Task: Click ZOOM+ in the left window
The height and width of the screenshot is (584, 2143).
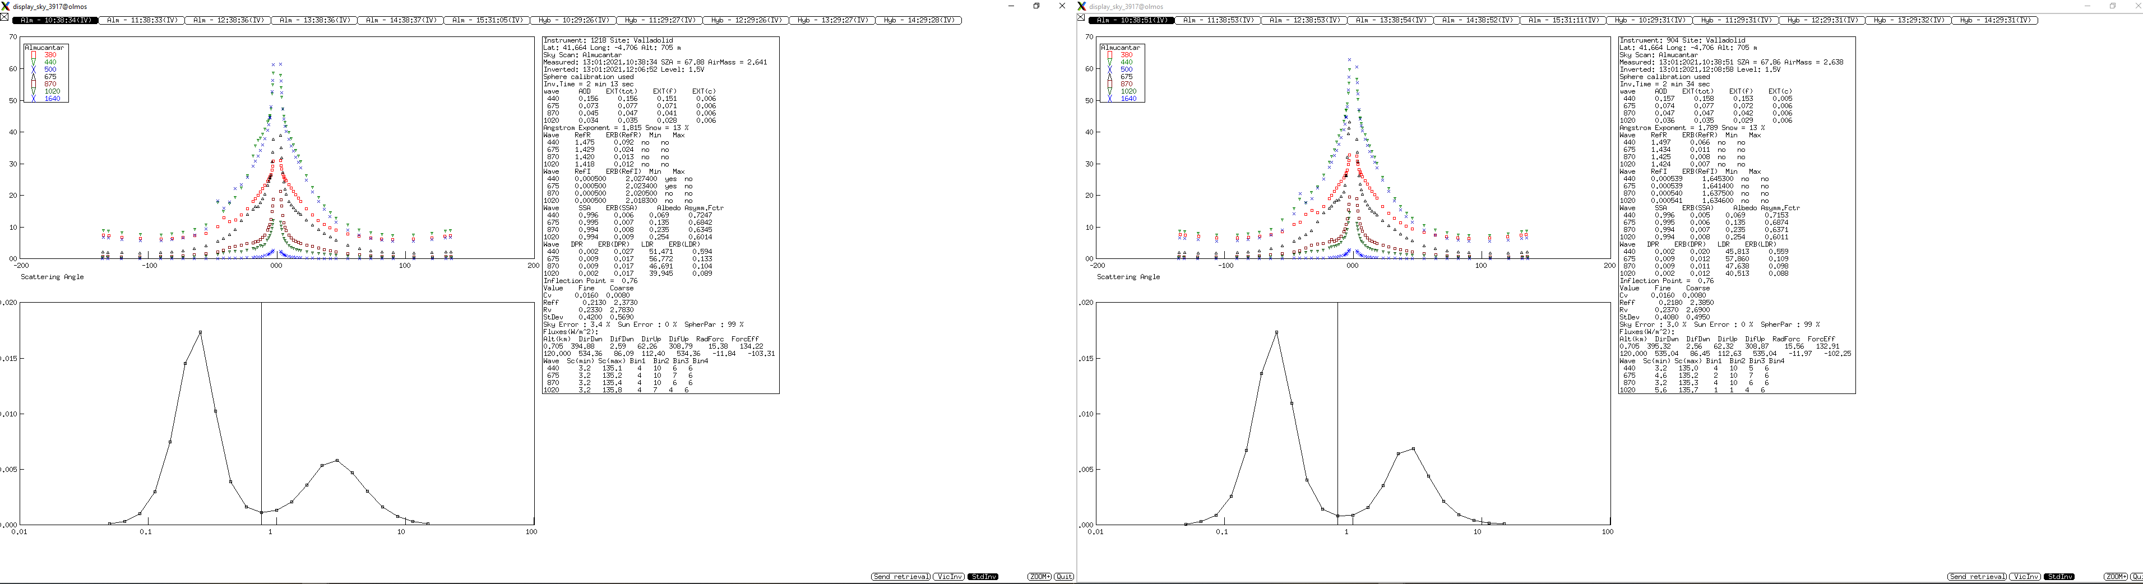Action: tap(1040, 577)
